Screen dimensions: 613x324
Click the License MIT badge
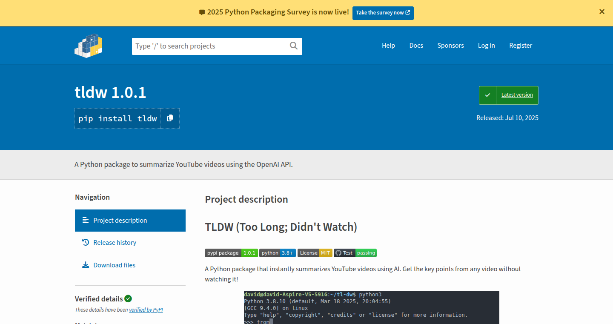point(315,253)
